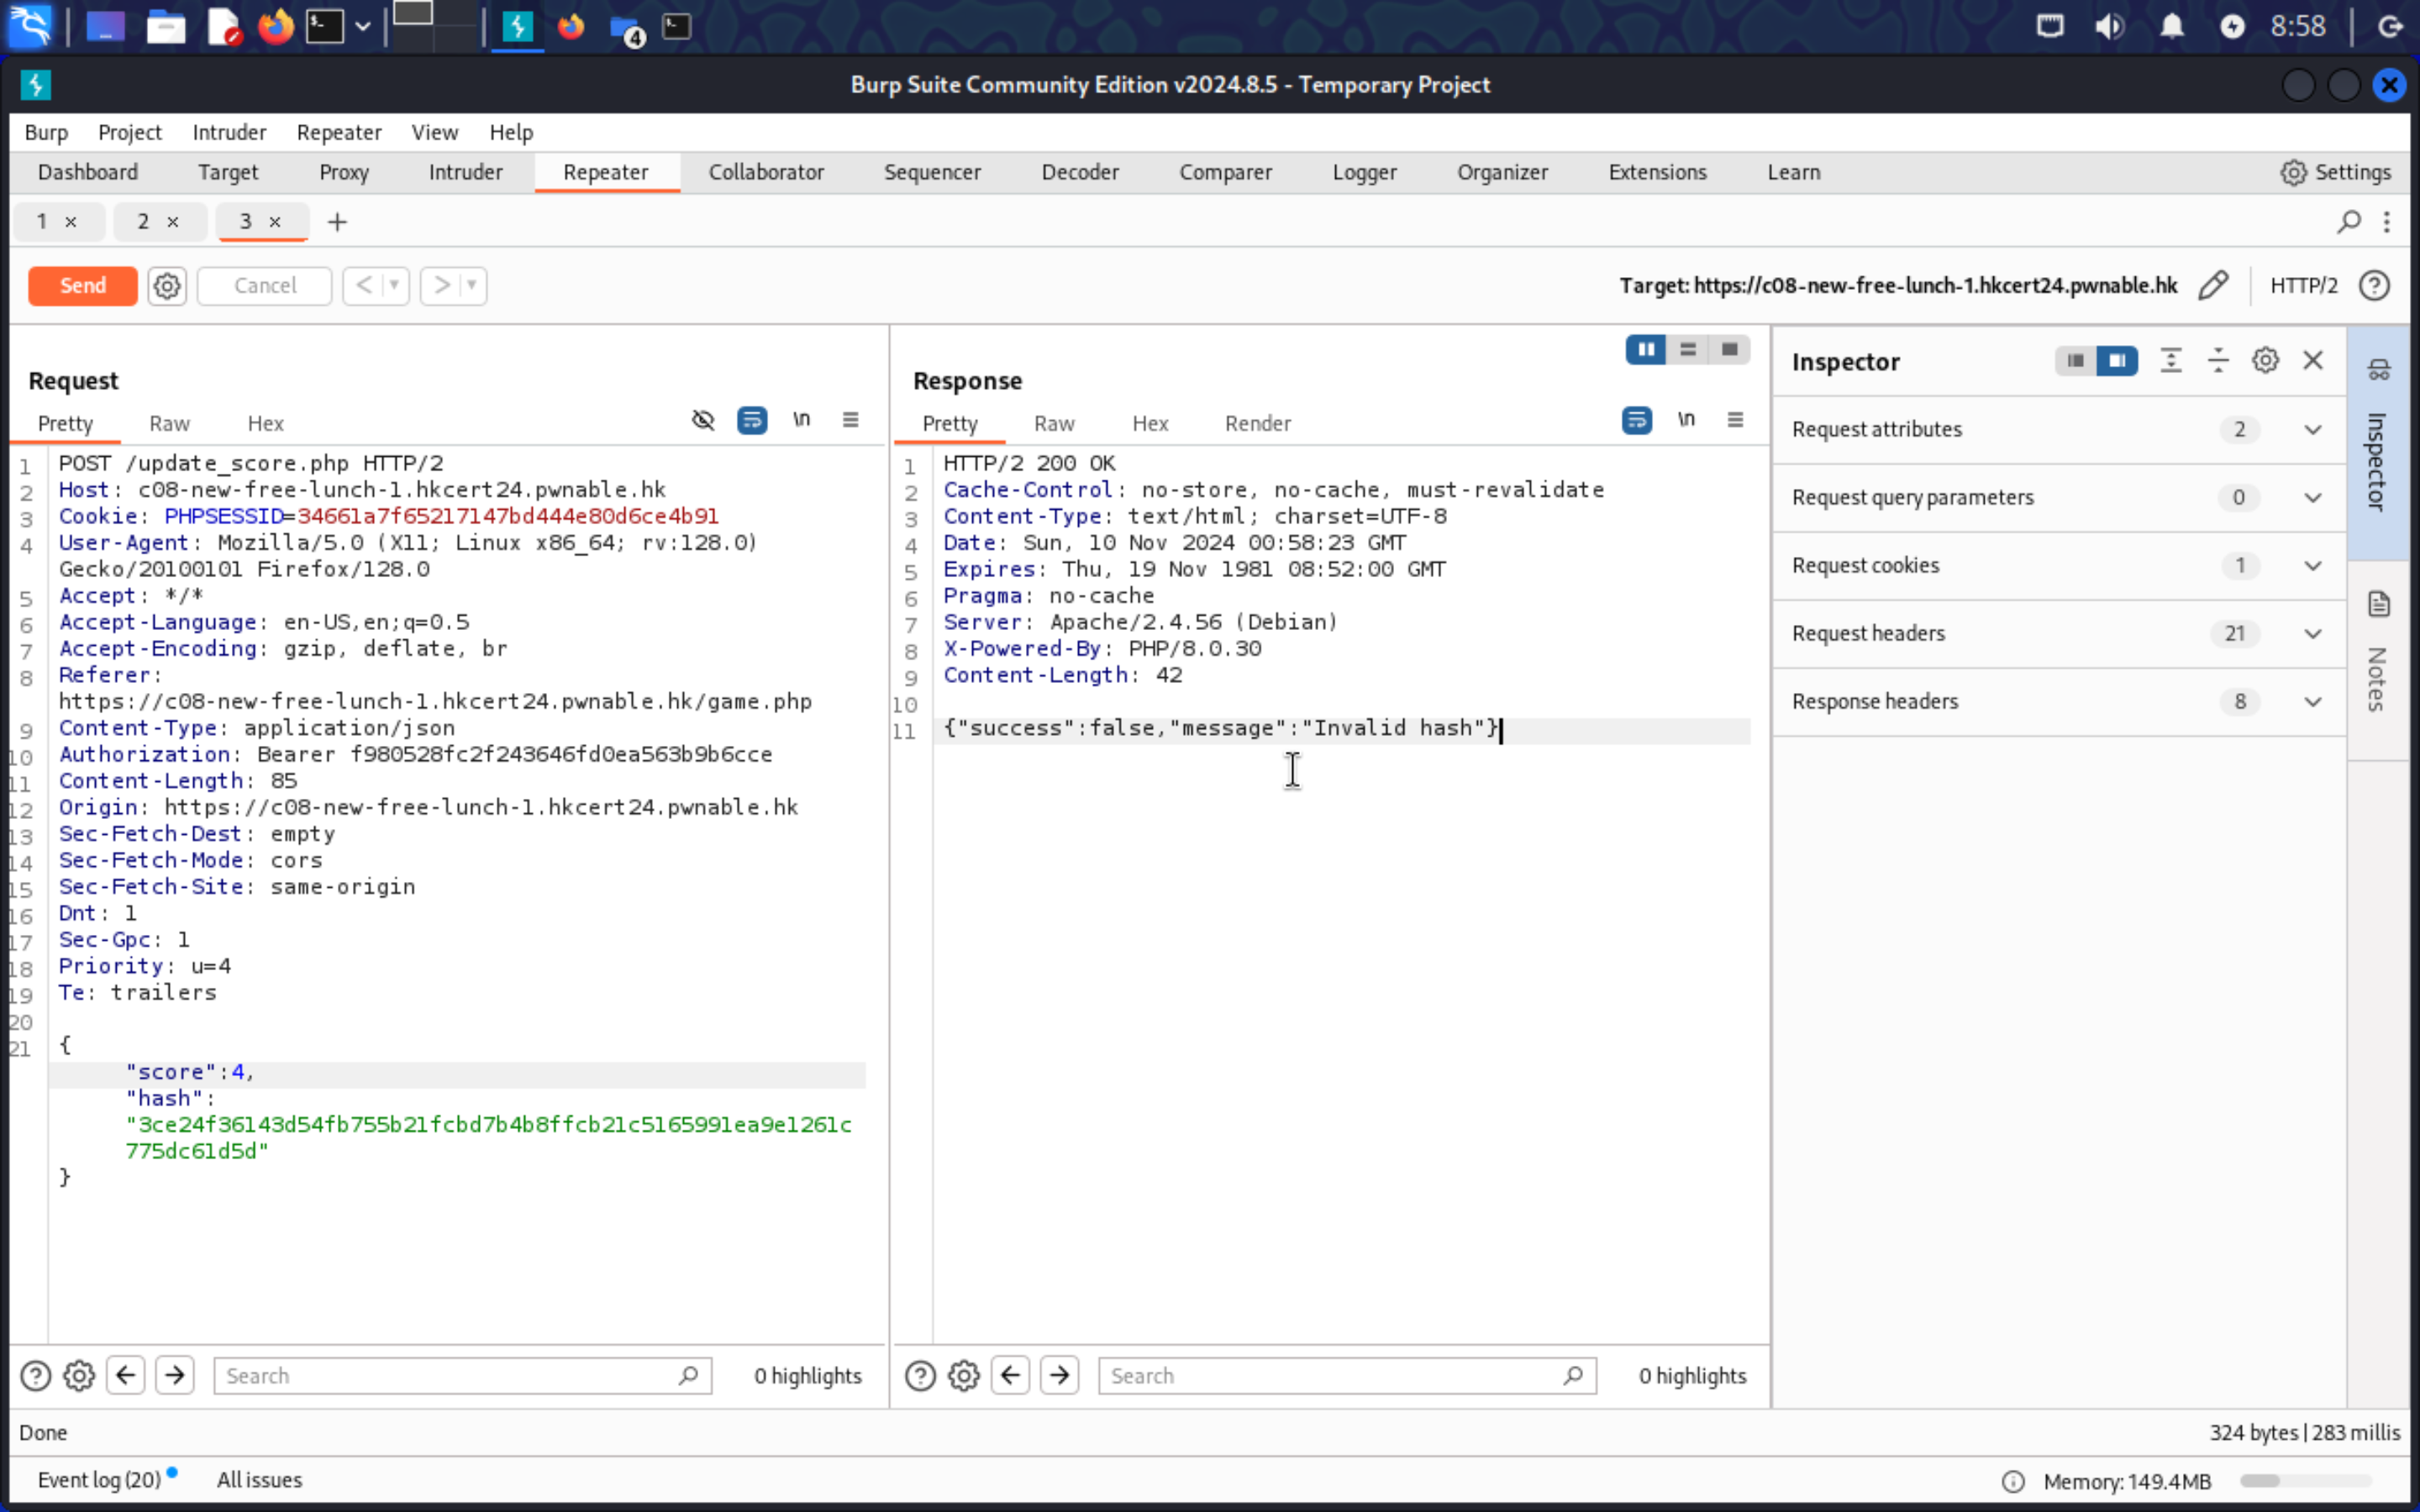Open the Render view of the Response
This screenshot has width=2420, height=1512.
(x=1258, y=424)
